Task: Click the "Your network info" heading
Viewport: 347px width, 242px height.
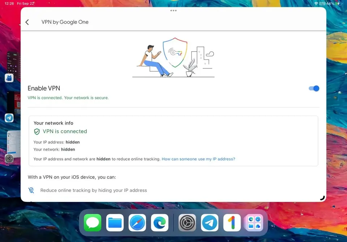Action: pyautogui.click(x=53, y=123)
